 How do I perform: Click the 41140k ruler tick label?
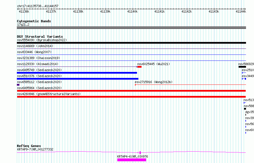(x=132, y=11)
